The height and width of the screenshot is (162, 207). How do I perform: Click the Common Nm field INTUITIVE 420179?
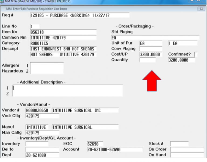tap(63, 38)
